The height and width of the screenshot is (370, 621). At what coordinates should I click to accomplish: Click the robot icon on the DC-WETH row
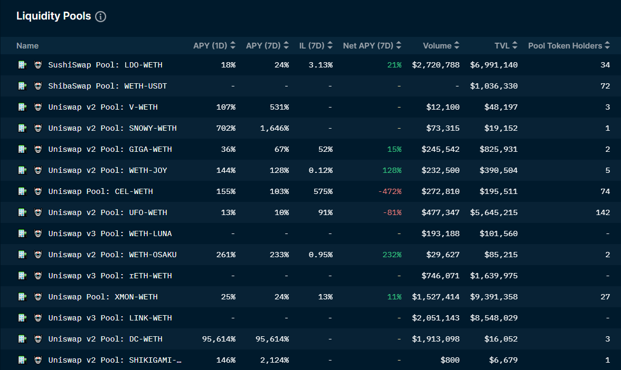[38, 339]
